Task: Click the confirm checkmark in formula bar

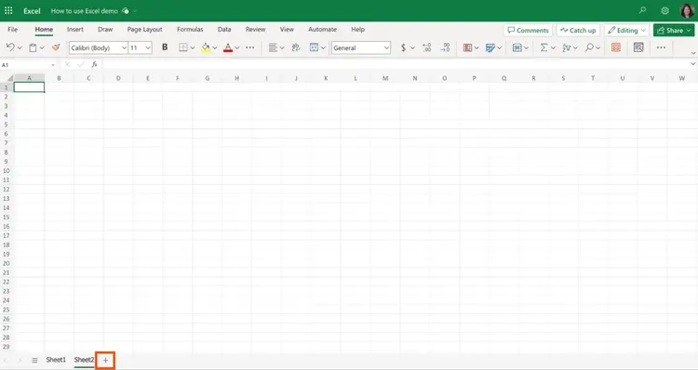Action: pyautogui.click(x=81, y=64)
